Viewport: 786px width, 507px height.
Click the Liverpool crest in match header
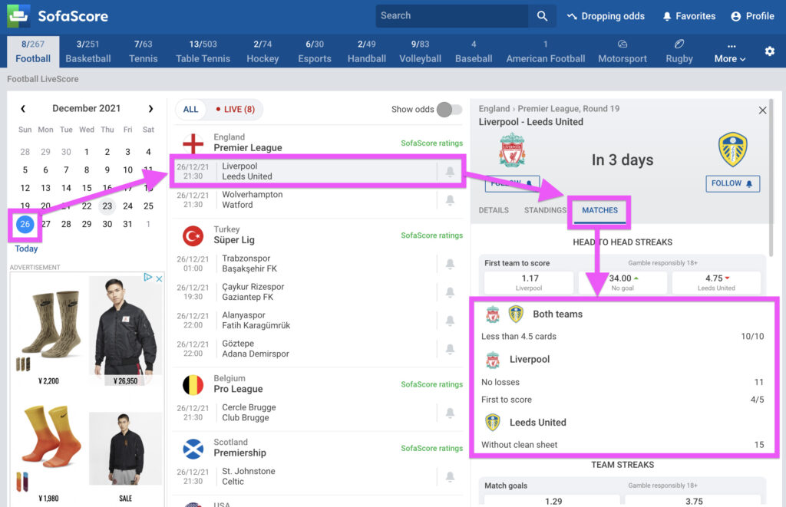coord(512,150)
